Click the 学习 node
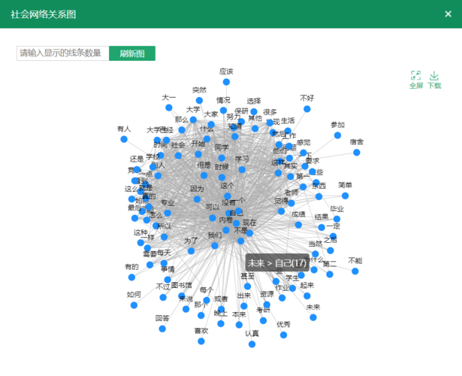The width and height of the screenshot is (462, 376). click(x=242, y=169)
